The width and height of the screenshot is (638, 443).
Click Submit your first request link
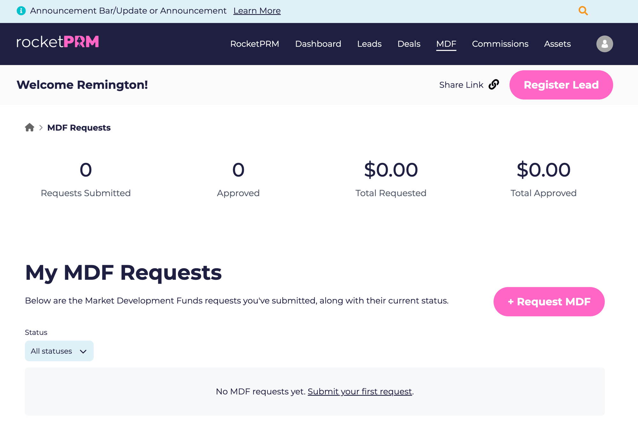(360, 391)
